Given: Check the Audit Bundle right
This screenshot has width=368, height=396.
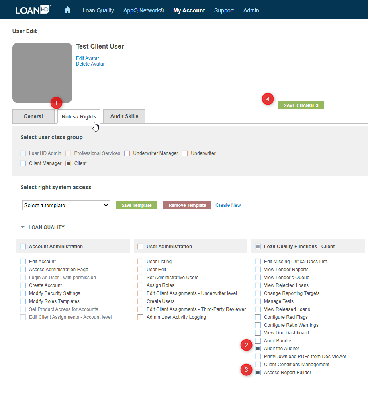Looking at the screenshot, I should point(258,341).
